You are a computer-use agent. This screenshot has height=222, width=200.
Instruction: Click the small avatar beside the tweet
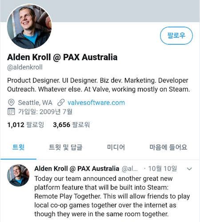[18, 175]
